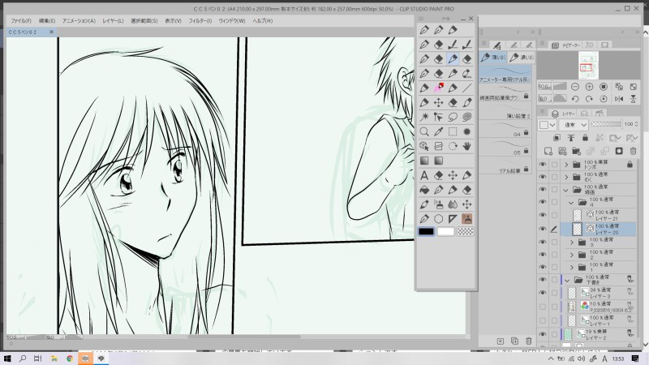Select the eyedropper tool in tool palette

[x=438, y=131]
